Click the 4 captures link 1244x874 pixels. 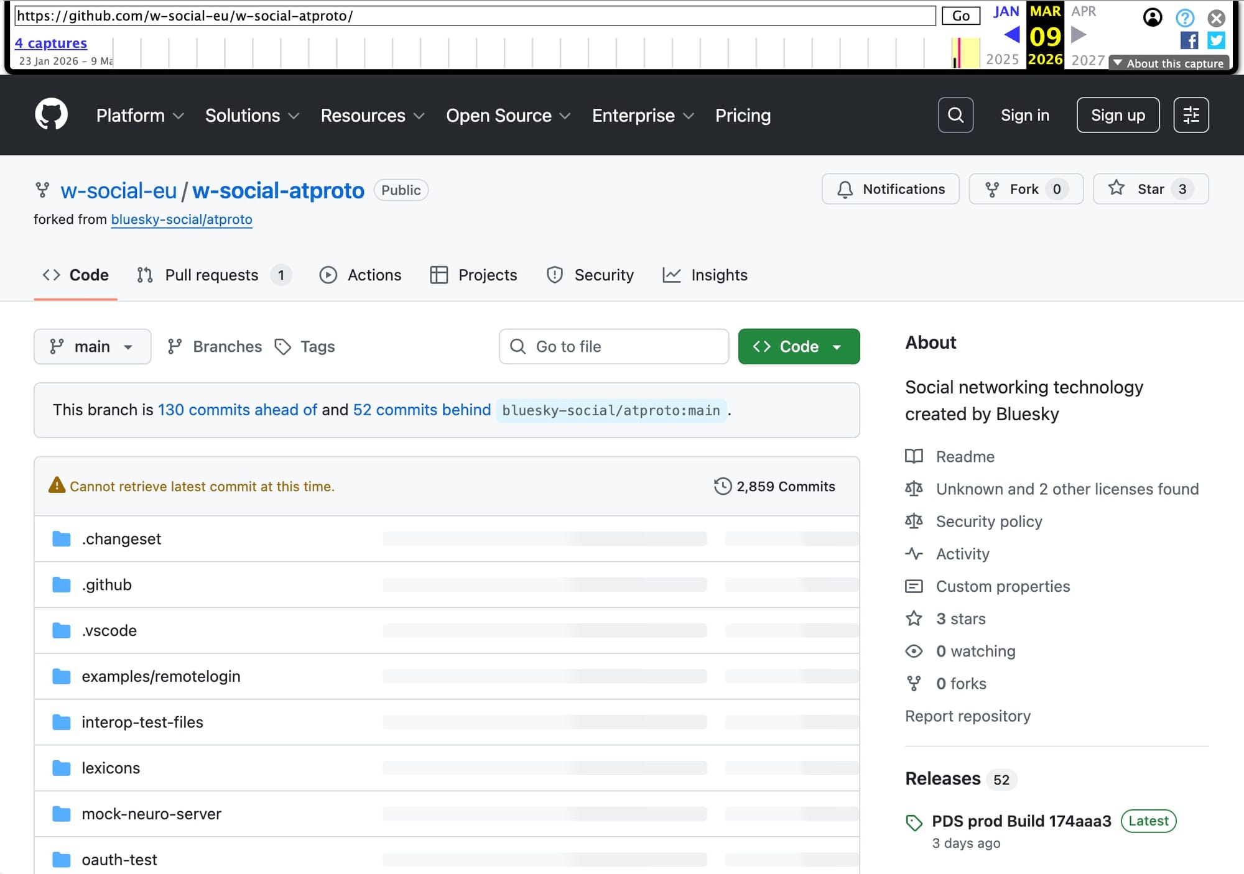coord(51,43)
